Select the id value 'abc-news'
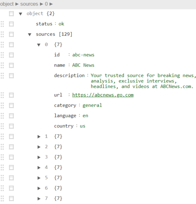 83,55
